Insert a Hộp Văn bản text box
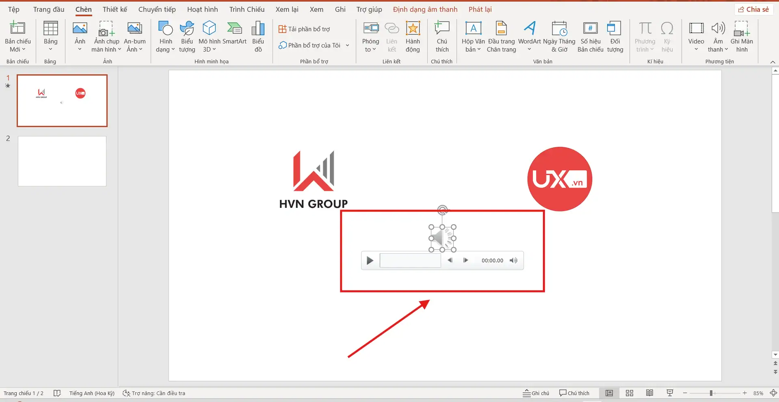This screenshot has width=779, height=402. (x=472, y=37)
